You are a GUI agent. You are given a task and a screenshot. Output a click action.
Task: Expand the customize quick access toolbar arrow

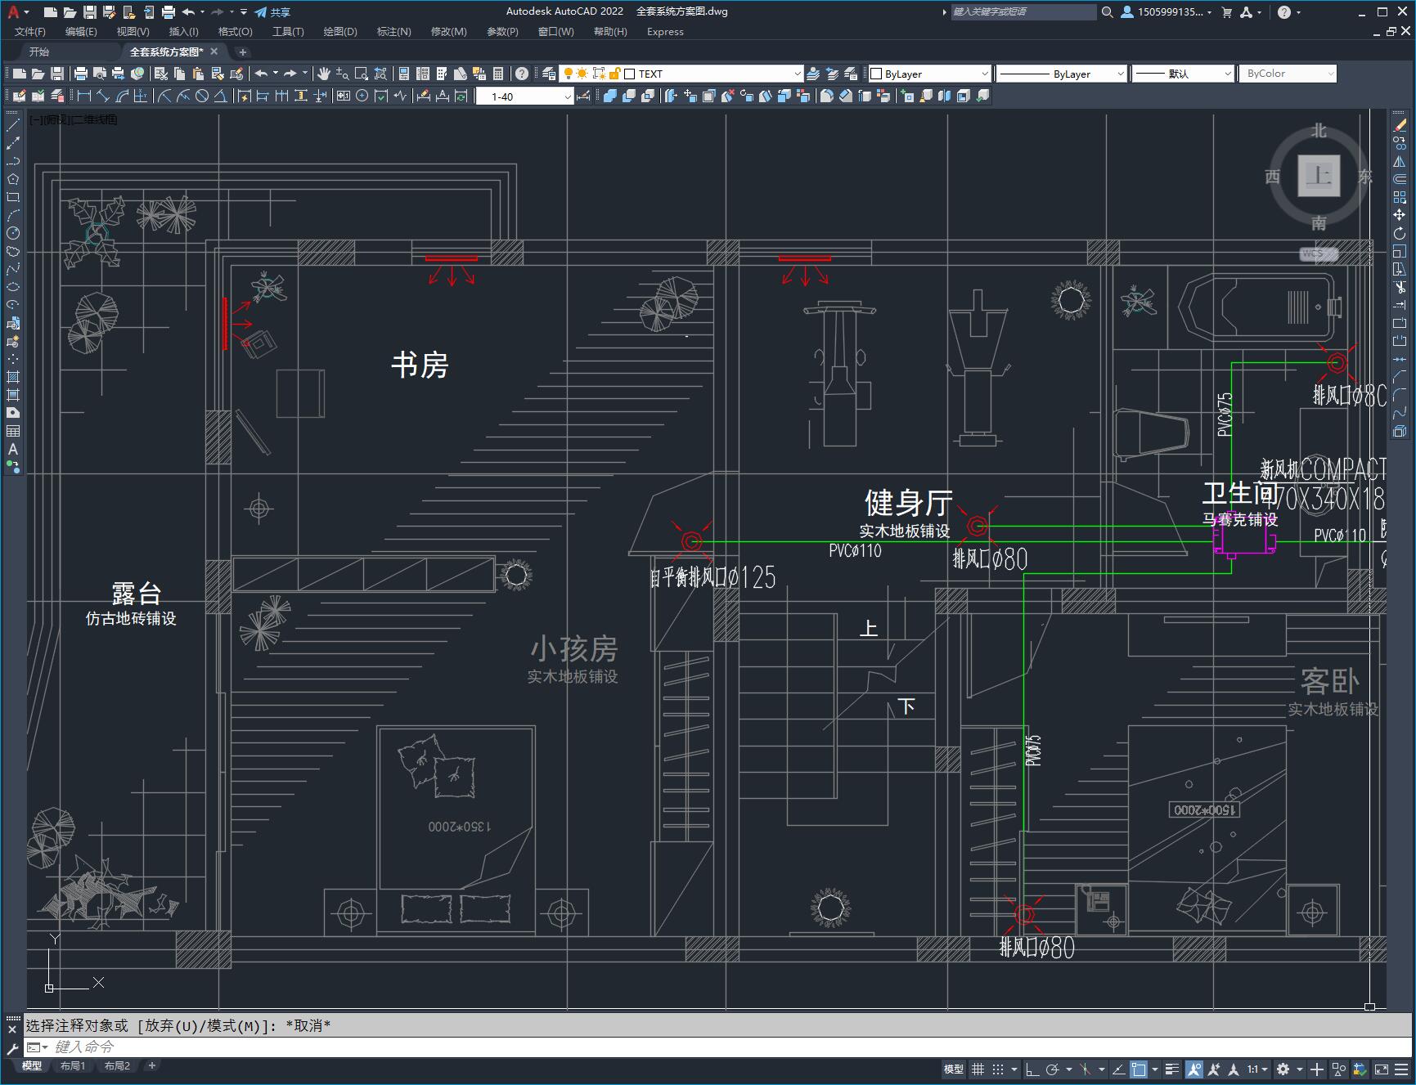244,12
